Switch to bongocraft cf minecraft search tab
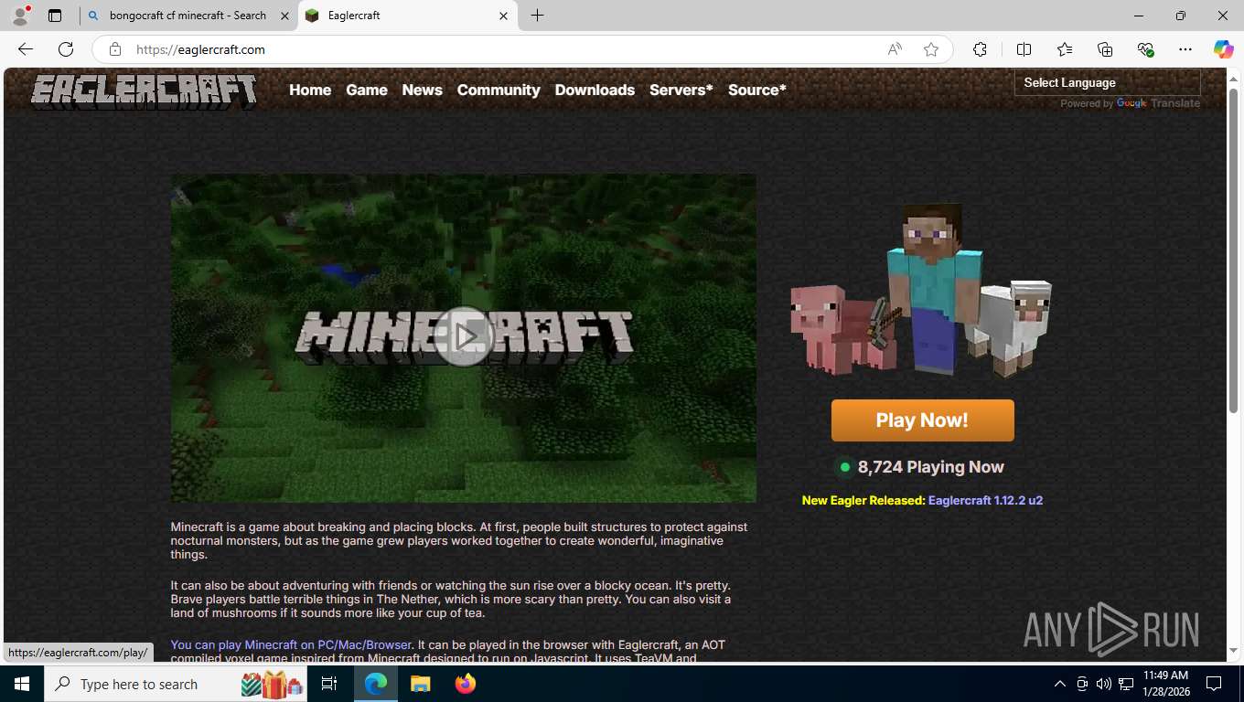Image resolution: width=1244 pixels, height=702 pixels. click(188, 16)
